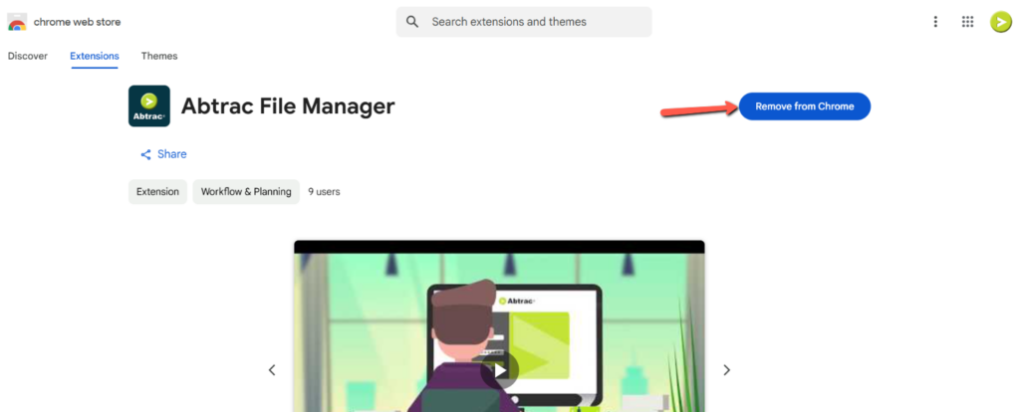Open the Google apps grid launcher
The width and height of the screenshot is (1020, 412).
coord(967,22)
